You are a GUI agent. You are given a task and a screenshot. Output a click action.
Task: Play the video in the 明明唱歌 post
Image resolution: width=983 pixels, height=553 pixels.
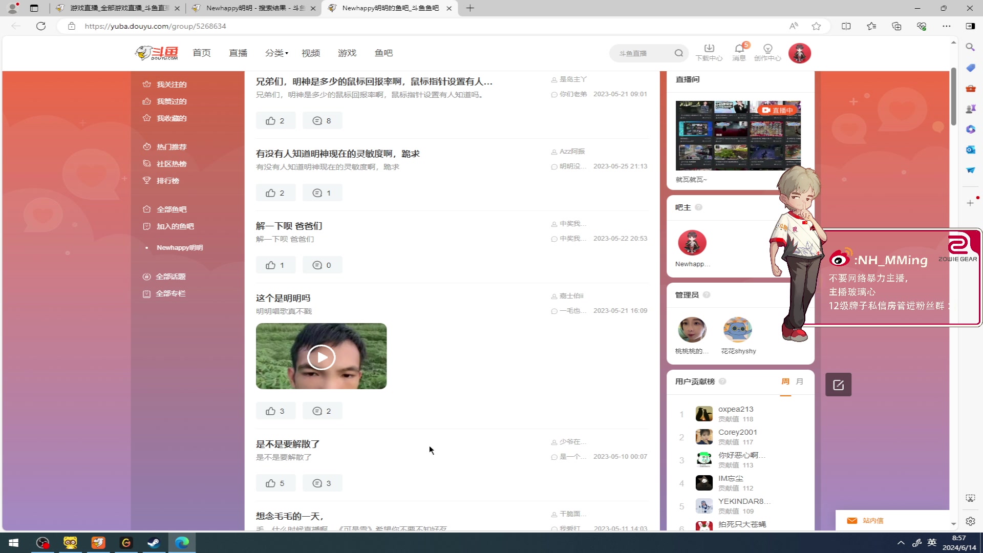322,356
